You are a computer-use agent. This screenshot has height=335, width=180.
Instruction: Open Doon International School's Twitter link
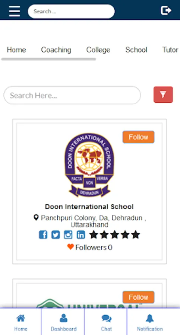pyautogui.click(x=56, y=235)
